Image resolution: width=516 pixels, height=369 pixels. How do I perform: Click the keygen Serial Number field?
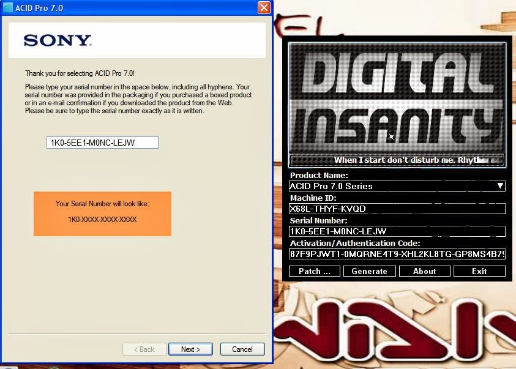click(x=397, y=231)
